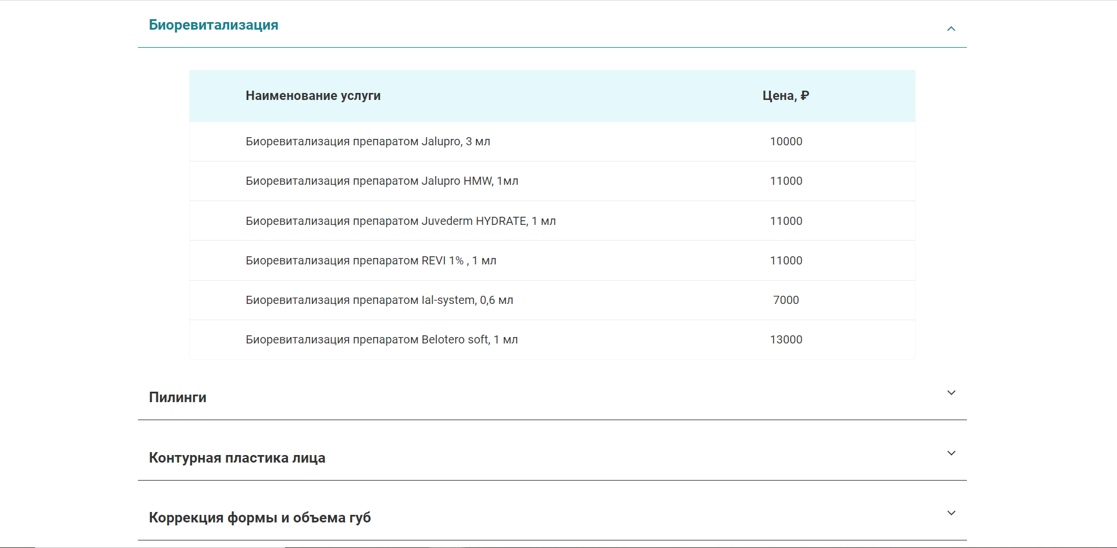The height and width of the screenshot is (548, 1117).
Task: Click the 11000 price for Juvederm HYDRATE
Action: (785, 221)
